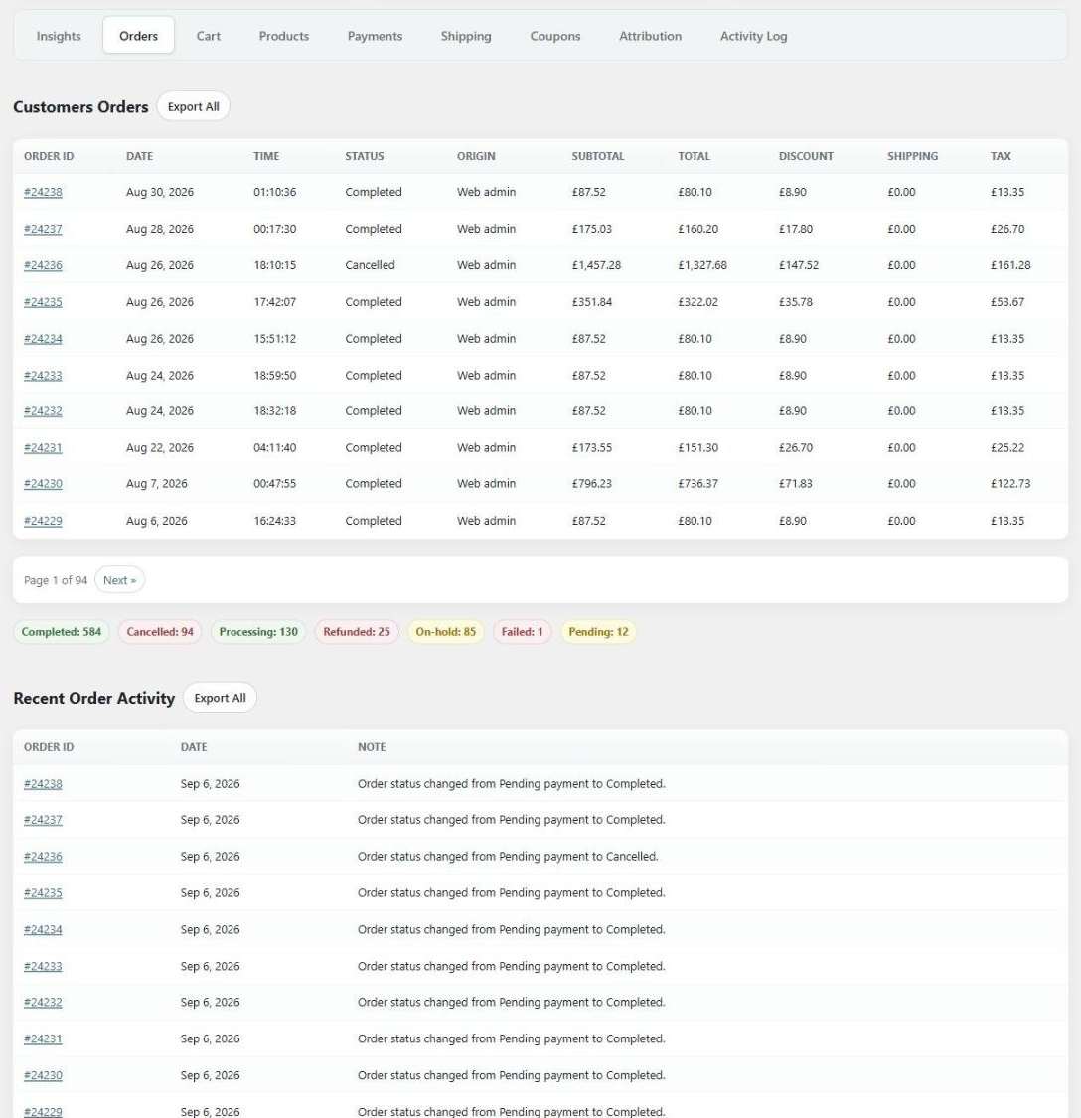The image size is (1081, 1118).
Task: Click the Page 1 of 94 label
Action: pos(56,580)
